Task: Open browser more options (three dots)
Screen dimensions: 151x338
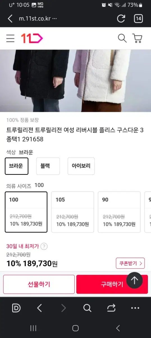Action: pyautogui.click(x=135, y=308)
